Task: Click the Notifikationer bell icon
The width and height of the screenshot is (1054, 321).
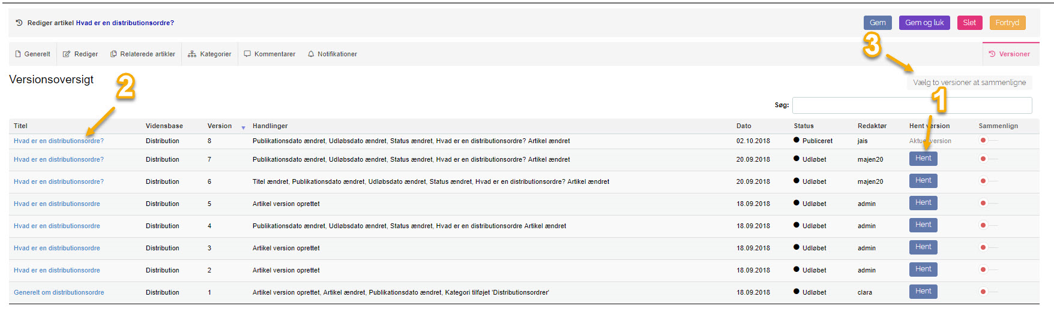Action: pos(311,54)
